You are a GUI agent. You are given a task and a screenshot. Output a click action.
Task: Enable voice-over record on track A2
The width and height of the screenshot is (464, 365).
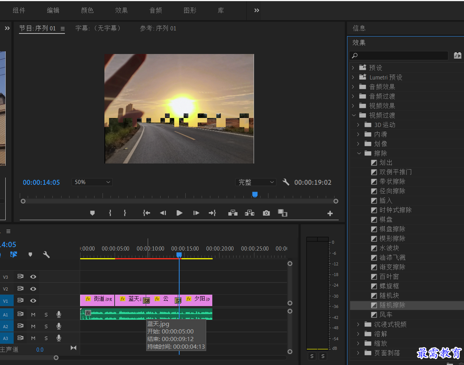59,326
